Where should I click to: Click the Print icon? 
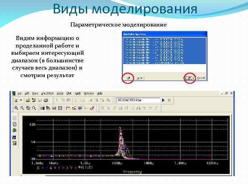coord(46,100)
